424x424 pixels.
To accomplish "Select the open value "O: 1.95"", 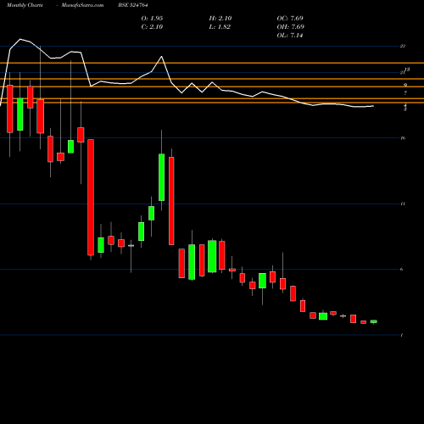I will coord(152,19).
